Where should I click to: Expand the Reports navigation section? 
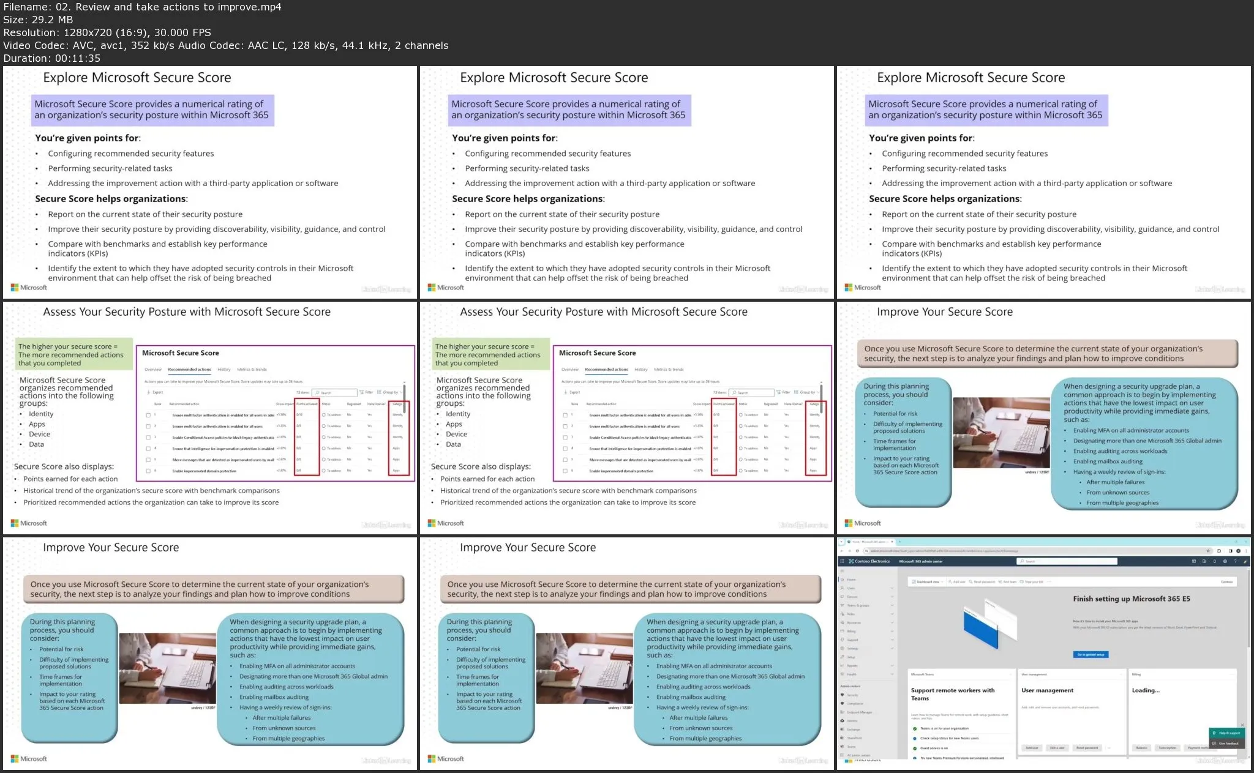[x=892, y=666]
